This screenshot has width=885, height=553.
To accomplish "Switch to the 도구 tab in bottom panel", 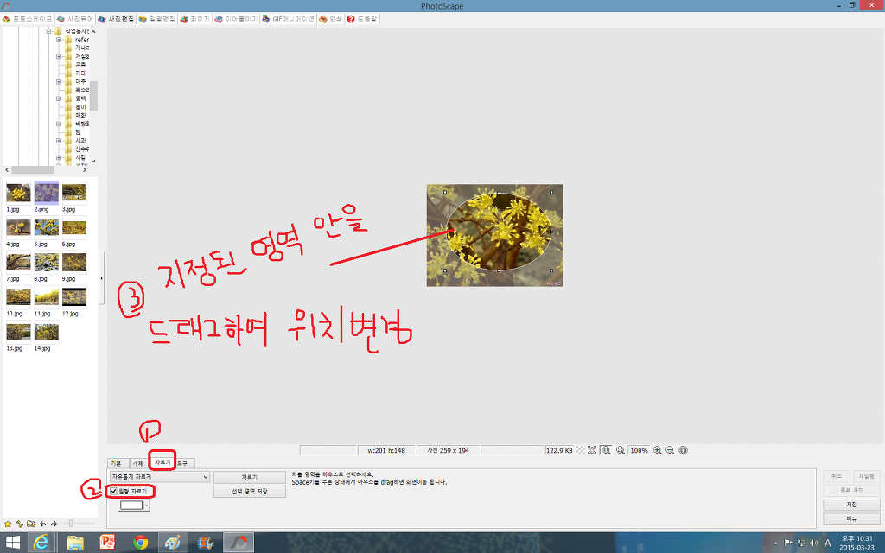I will click(x=182, y=463).
